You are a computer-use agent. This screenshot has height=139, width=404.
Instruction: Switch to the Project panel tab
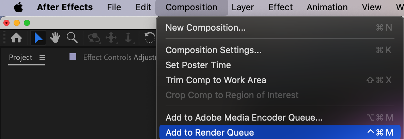(20, 58)
